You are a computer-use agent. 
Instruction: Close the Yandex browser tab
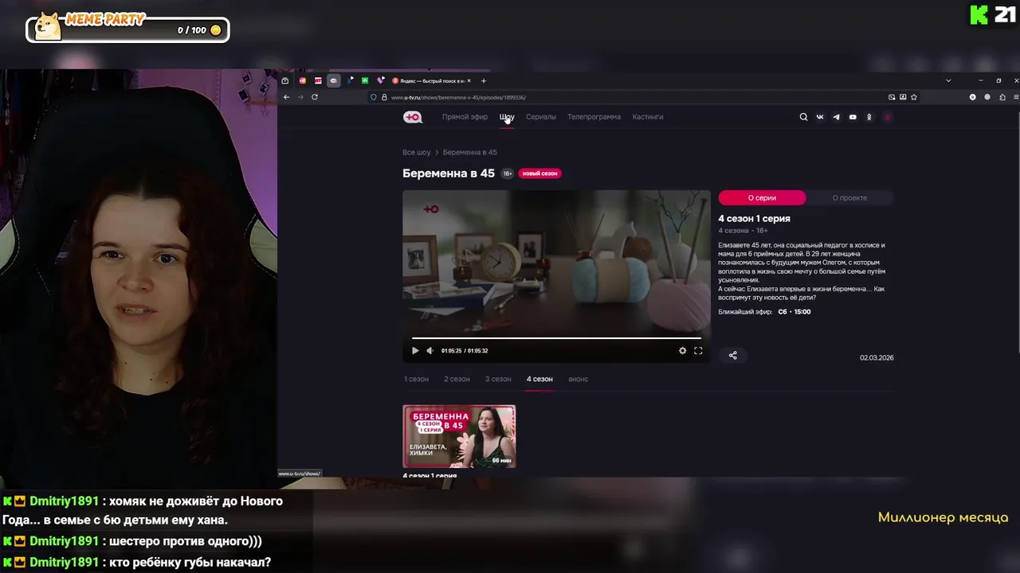tap(469, 80)
